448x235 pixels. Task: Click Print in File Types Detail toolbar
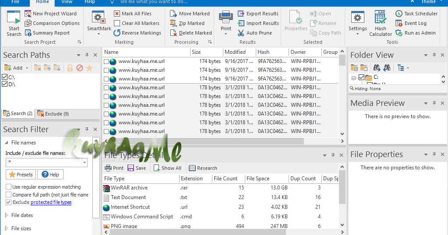click(114, 168)
